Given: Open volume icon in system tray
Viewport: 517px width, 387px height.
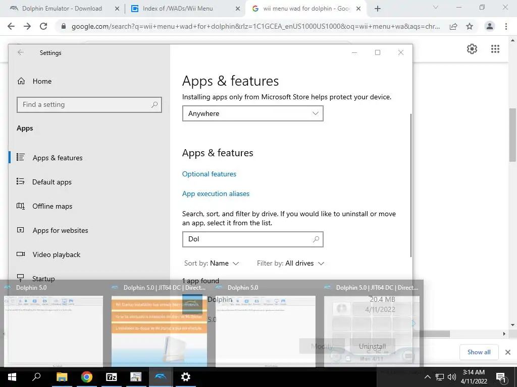Looking at the screenshot, I should click(452, 377).
